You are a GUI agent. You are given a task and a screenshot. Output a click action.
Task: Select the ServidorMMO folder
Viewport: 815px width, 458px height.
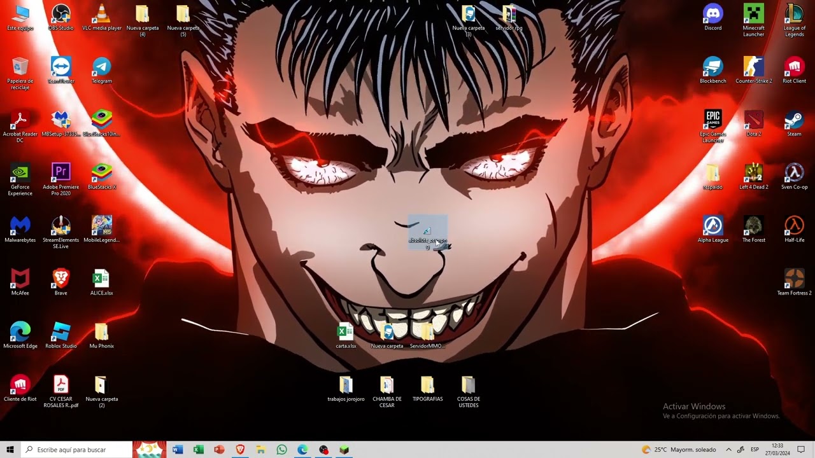pyautogui.click(x=427, y=336)
